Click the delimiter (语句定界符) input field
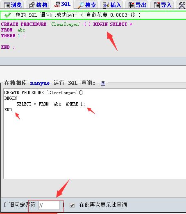186x214 pixels. pos(49,205)
